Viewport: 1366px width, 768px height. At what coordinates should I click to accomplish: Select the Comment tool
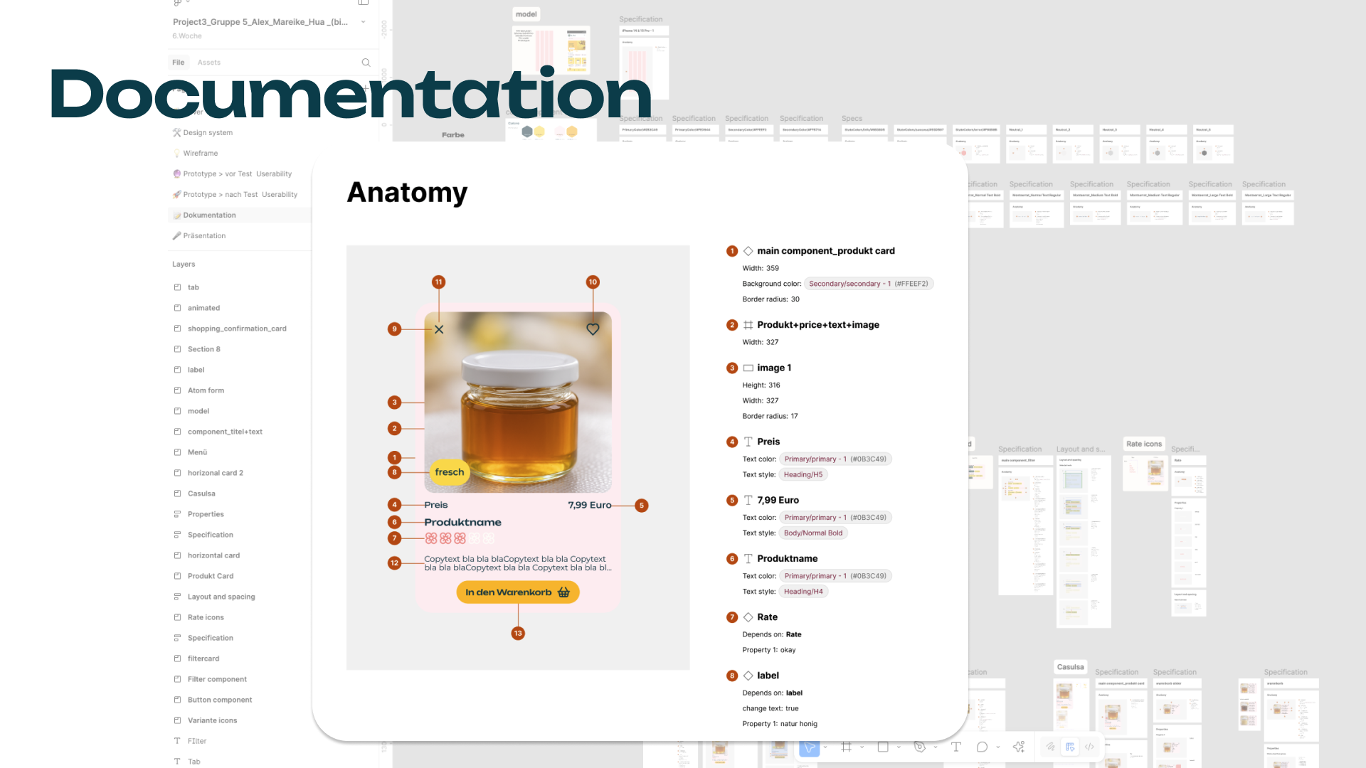pos(982,747)
